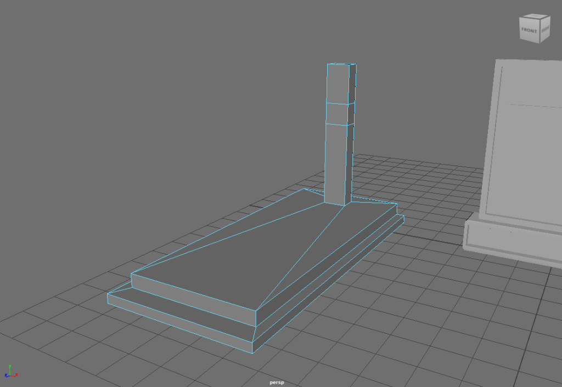Click the blue Z axis on the gizmo

coord(6,376)
